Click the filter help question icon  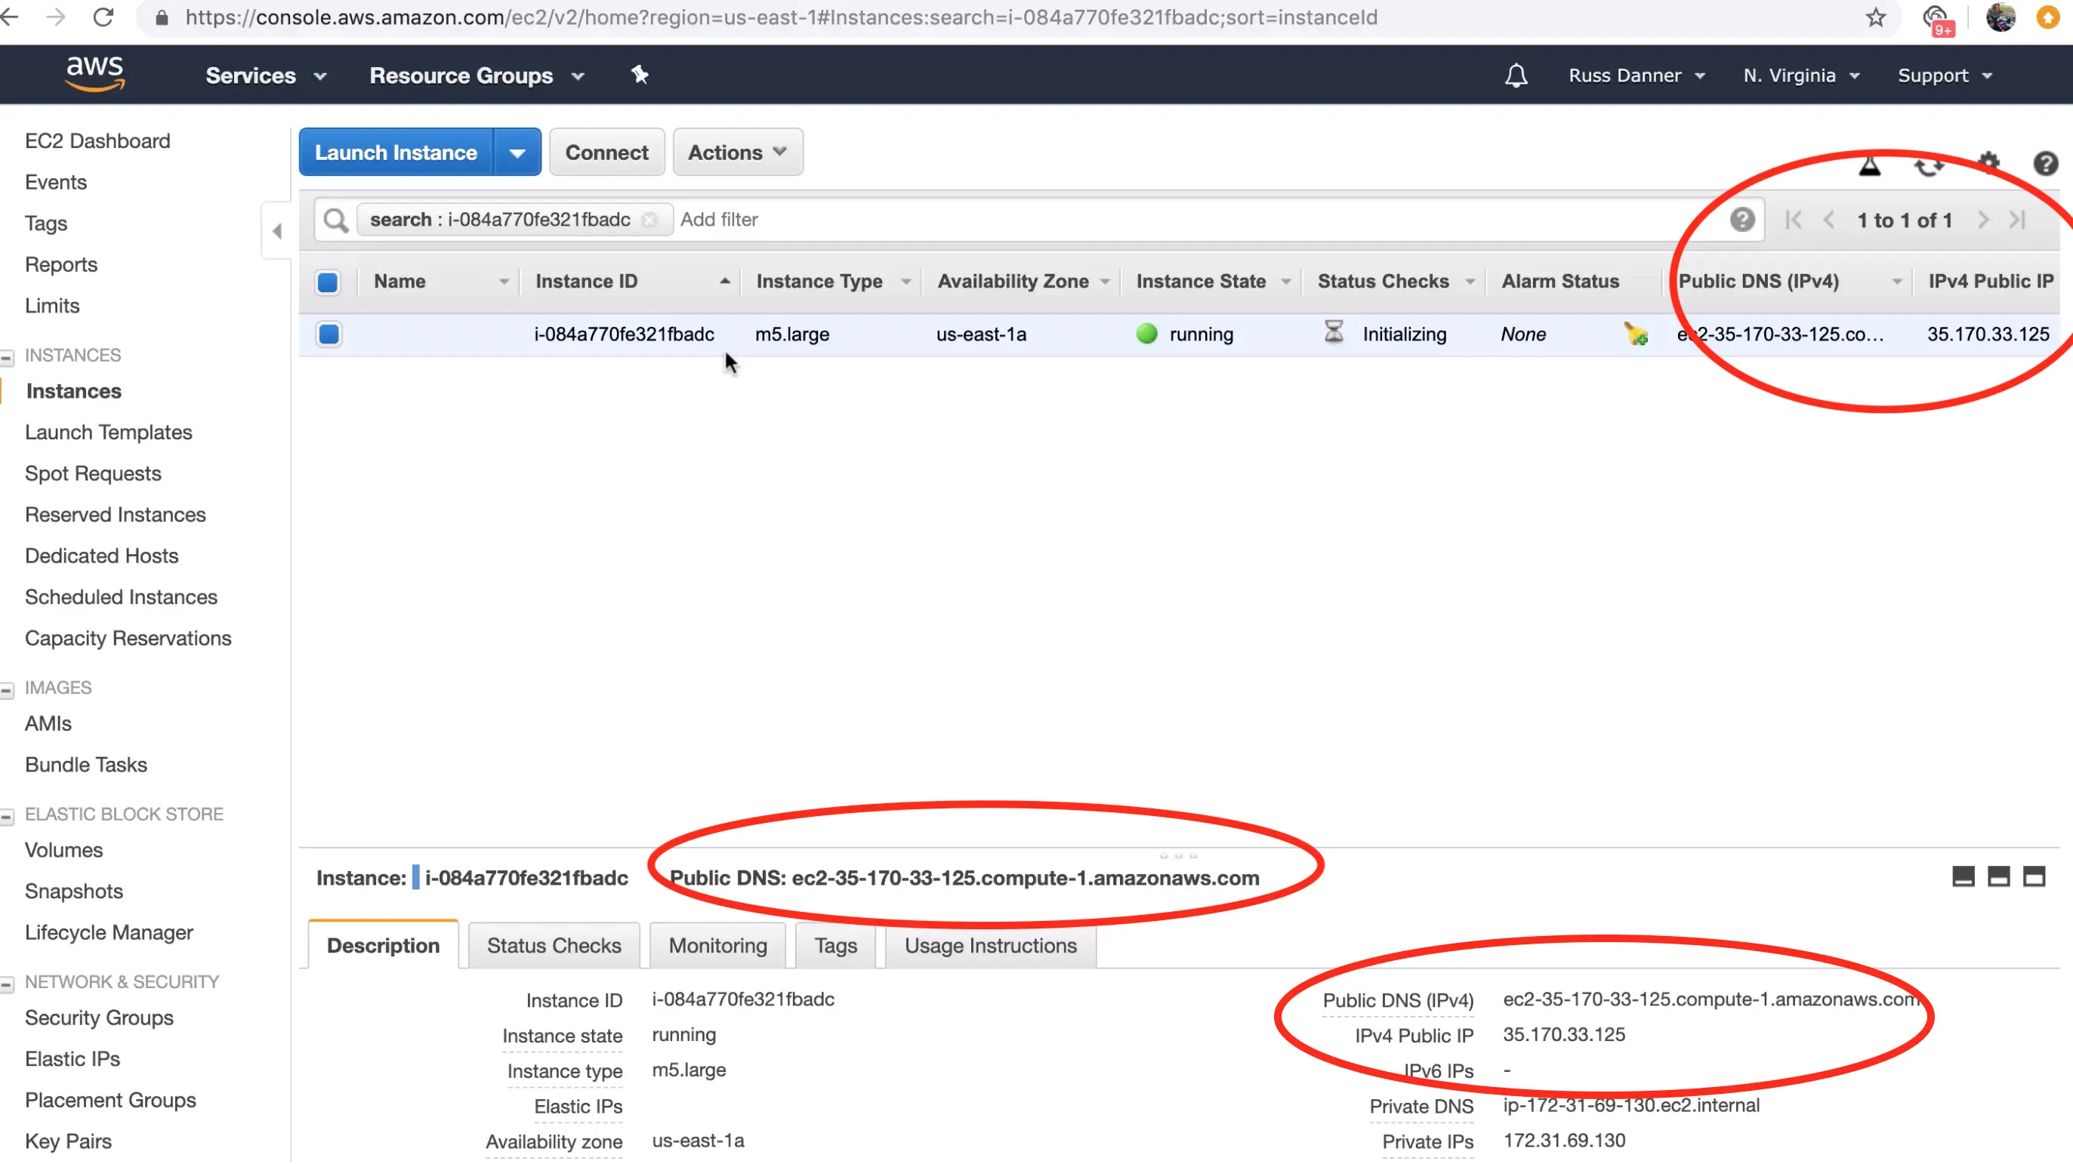(1742, 220)
